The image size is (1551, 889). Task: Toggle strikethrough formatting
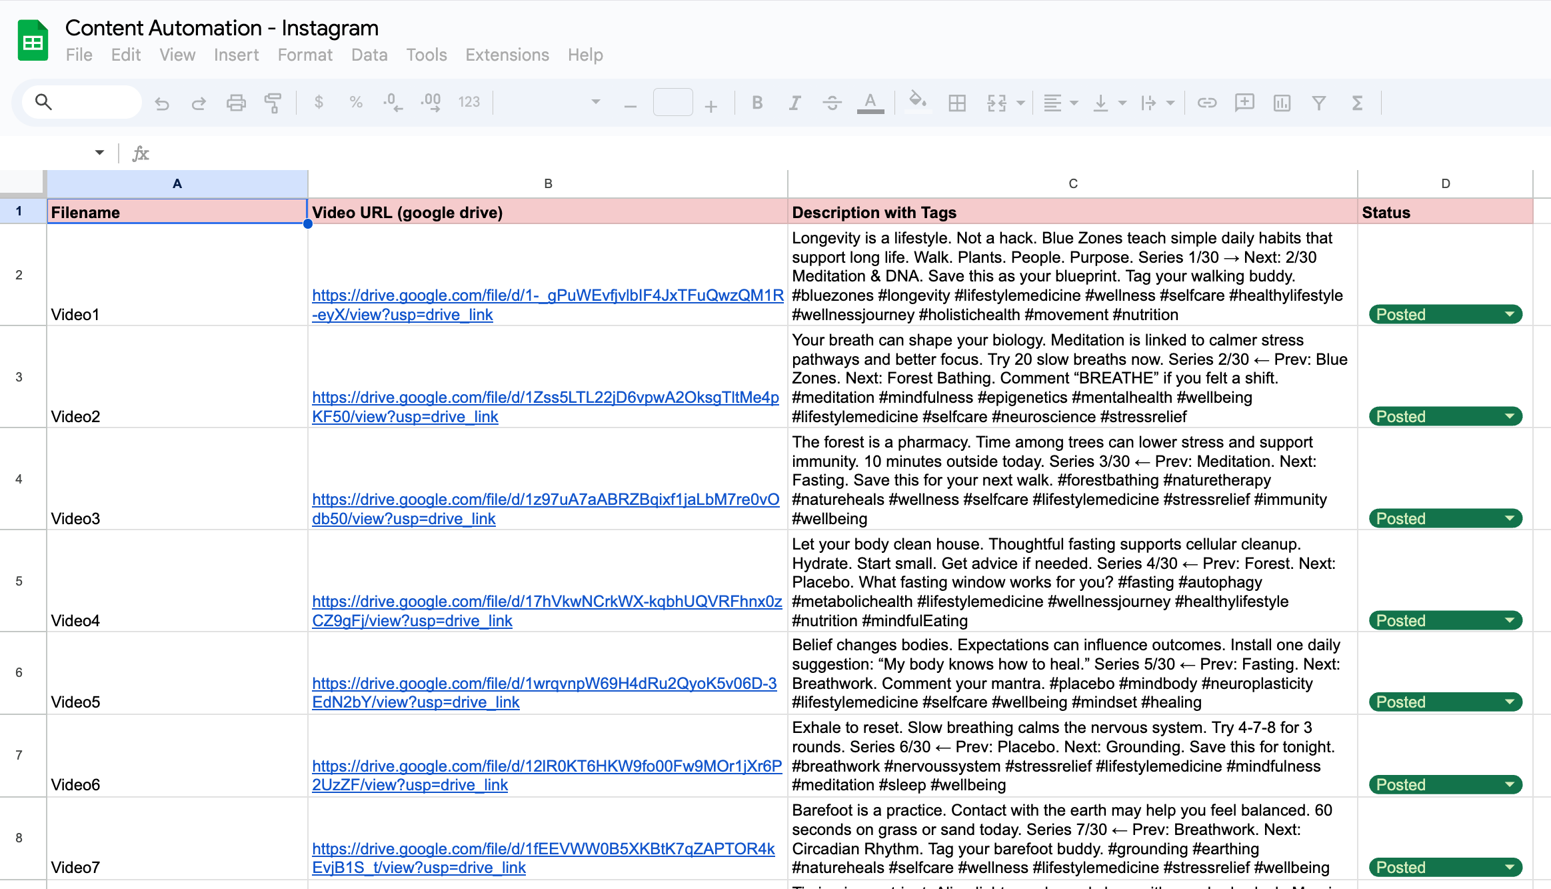point(832,103)
